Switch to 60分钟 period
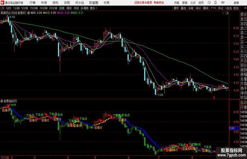The width and height of the screenshot is (247, 159). [x=53, y=8]
